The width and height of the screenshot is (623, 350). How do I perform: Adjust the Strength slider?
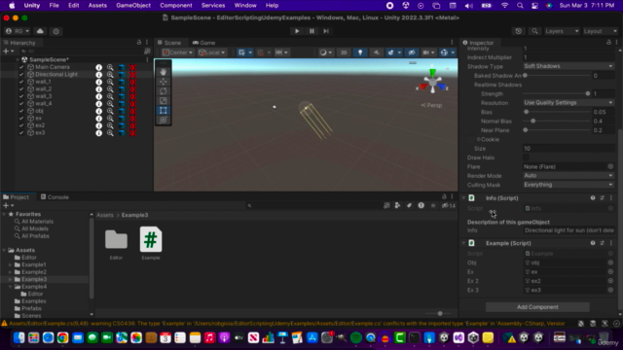coord(557,93)
